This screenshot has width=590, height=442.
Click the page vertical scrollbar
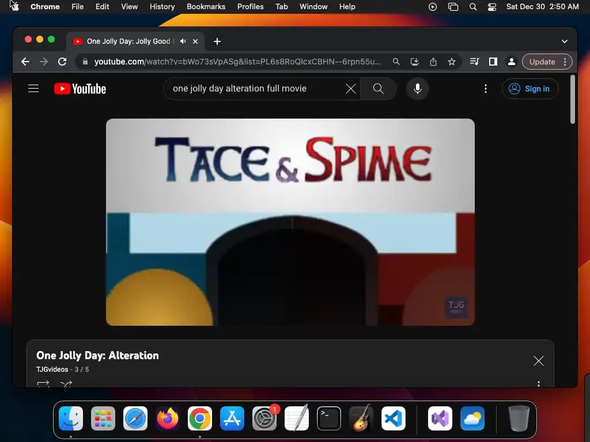pyautogui.click(x=572, y=99)
